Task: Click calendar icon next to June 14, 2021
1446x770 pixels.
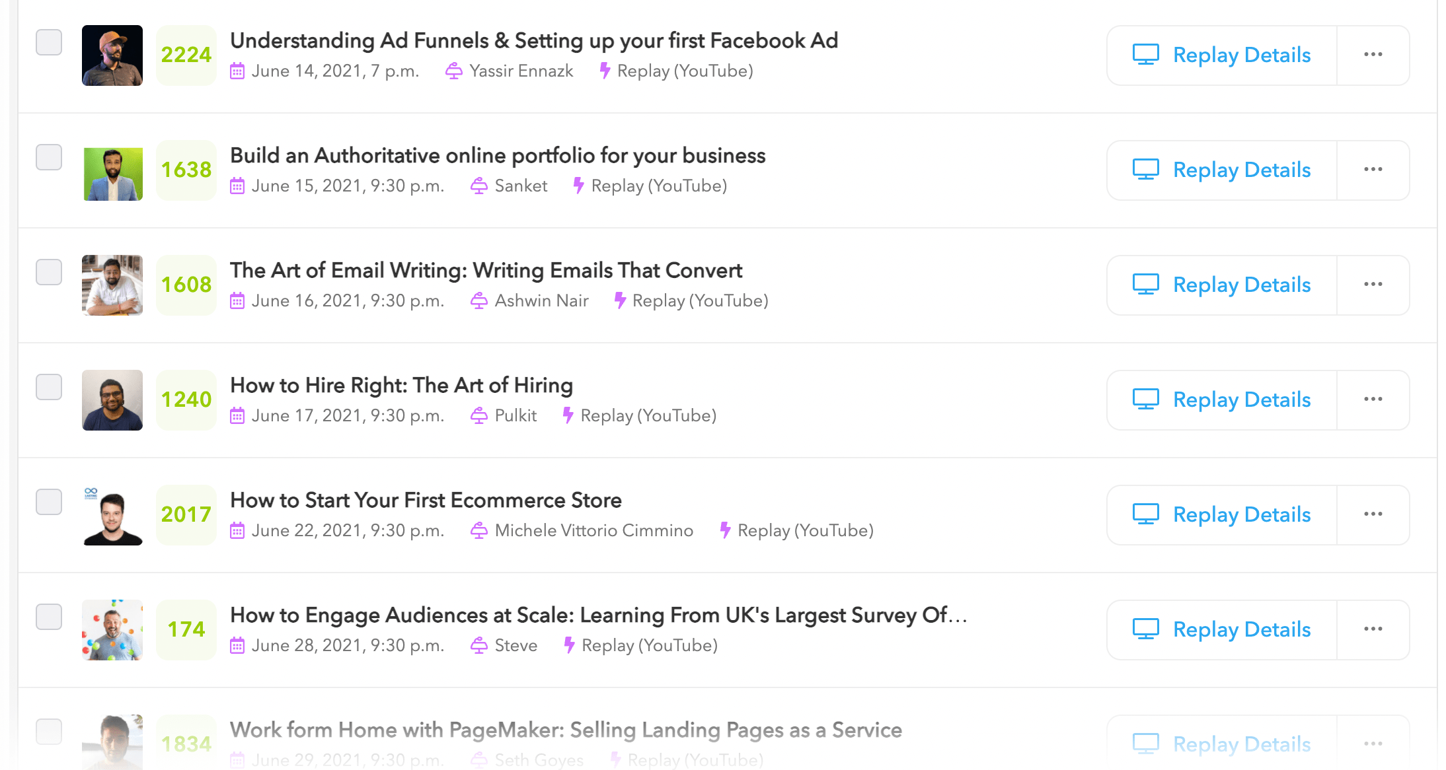Action: [x=237, y=71]
